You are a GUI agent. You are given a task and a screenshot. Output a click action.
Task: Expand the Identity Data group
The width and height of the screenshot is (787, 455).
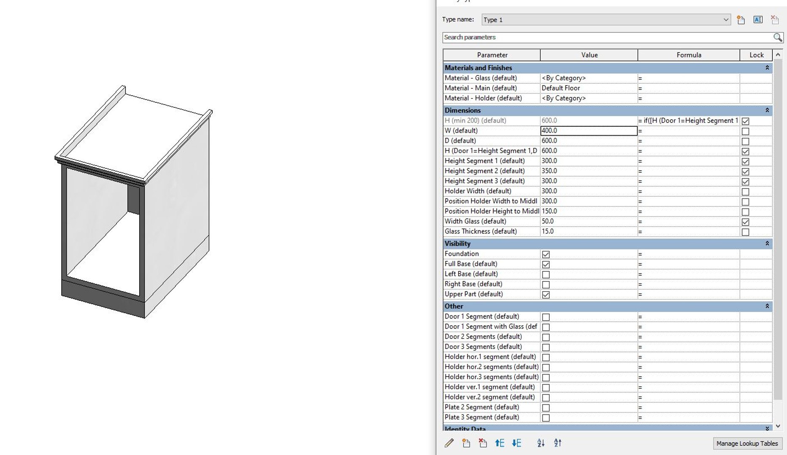click(x=767, y=428)
